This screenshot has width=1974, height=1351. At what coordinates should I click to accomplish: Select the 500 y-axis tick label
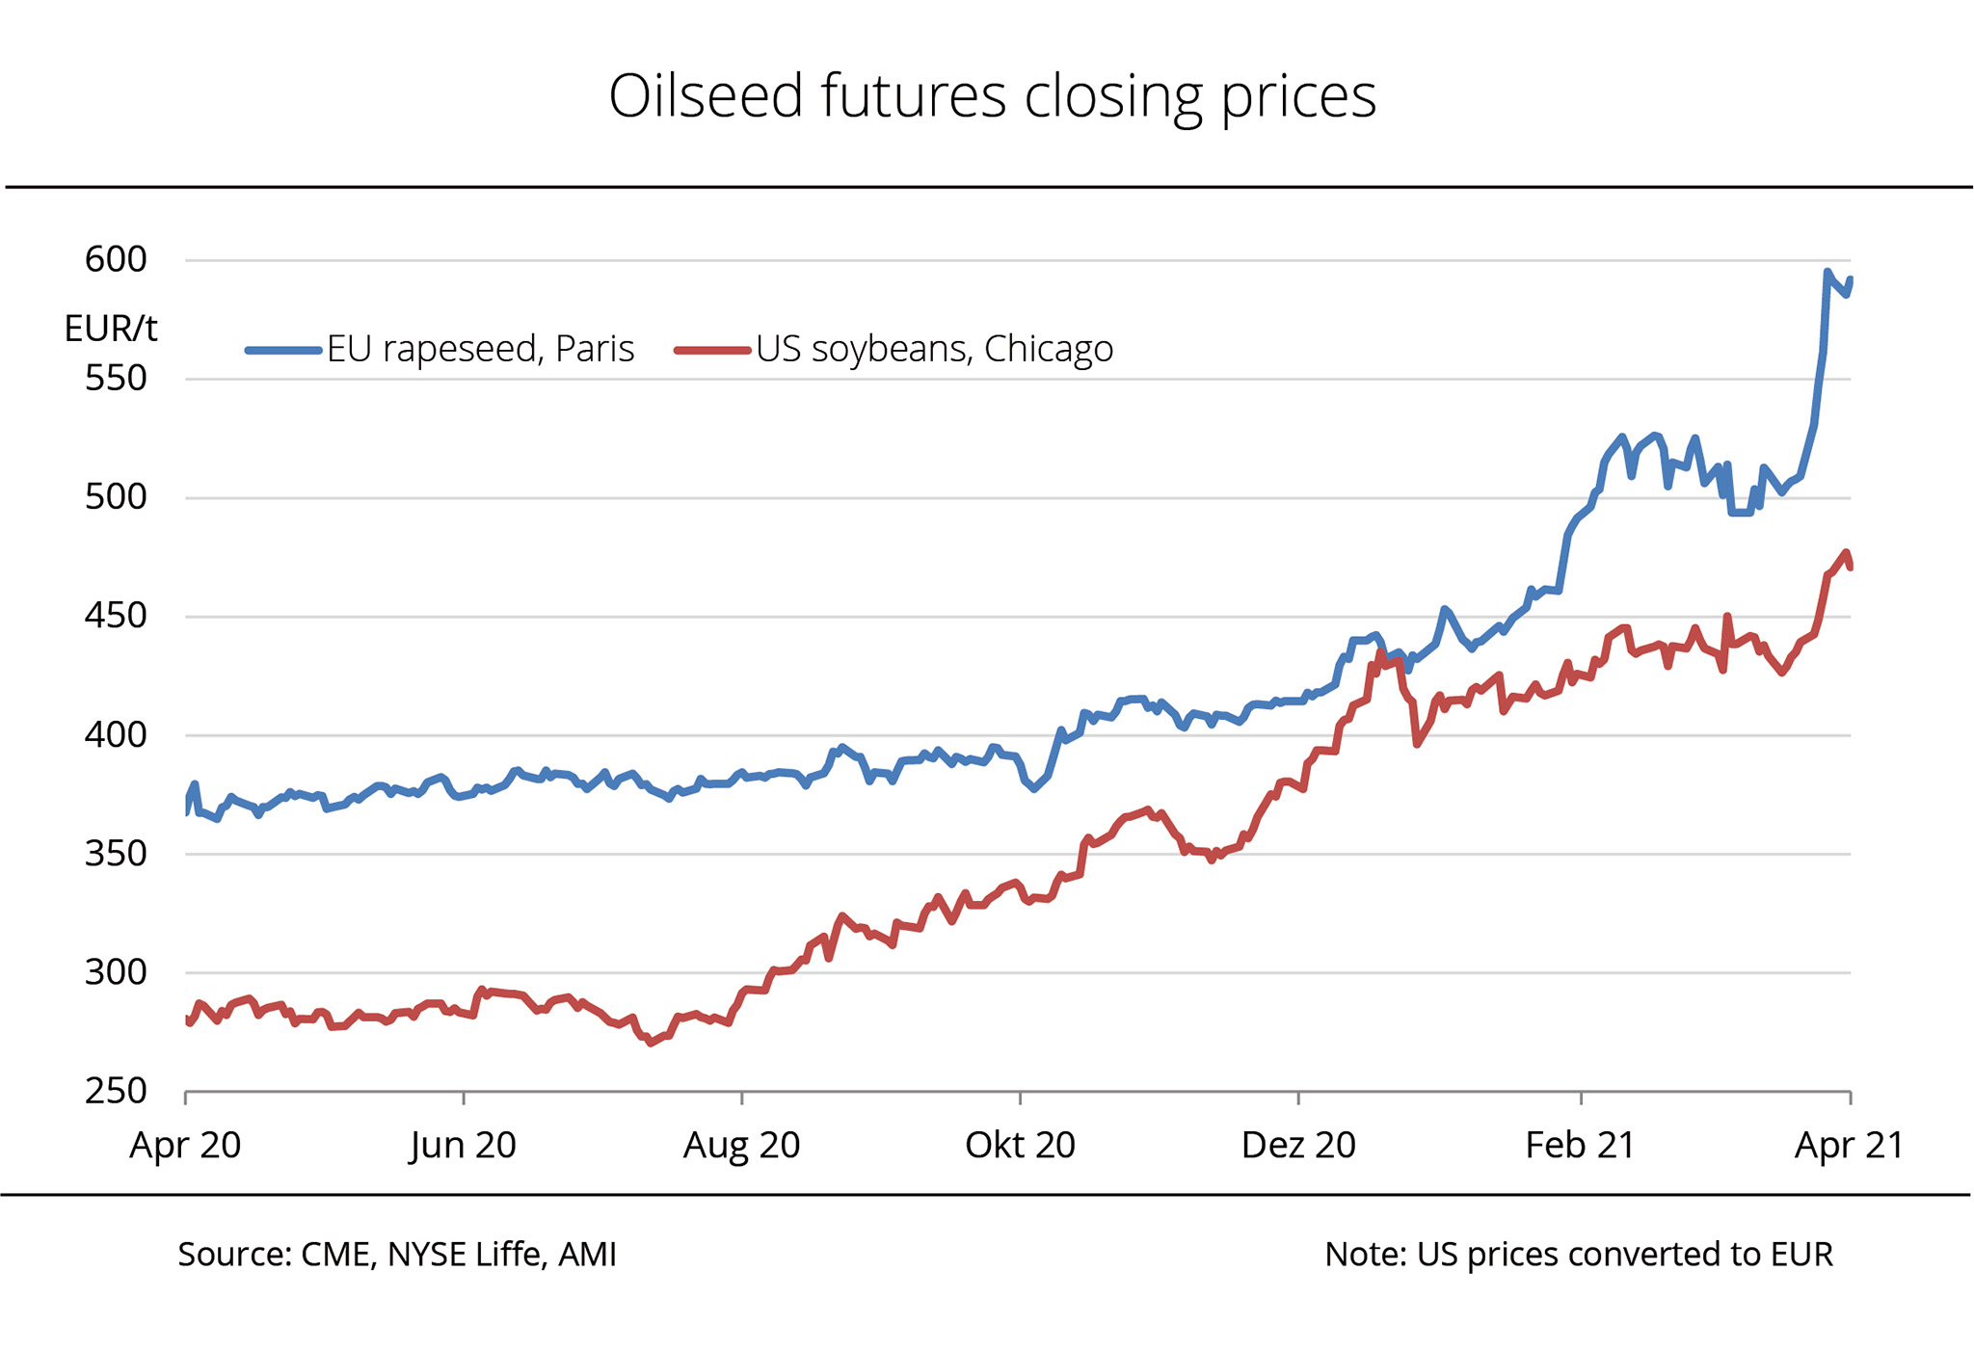(x=116, y=496)
